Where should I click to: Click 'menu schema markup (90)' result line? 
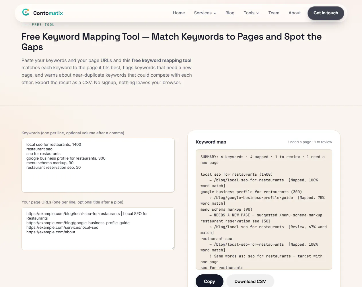226,209
